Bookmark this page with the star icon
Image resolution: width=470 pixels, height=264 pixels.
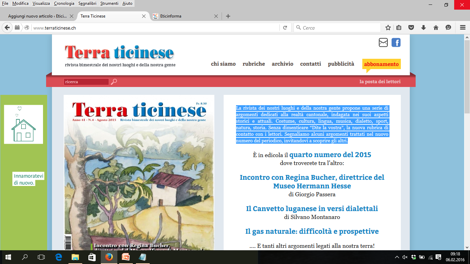click(388, 28)
